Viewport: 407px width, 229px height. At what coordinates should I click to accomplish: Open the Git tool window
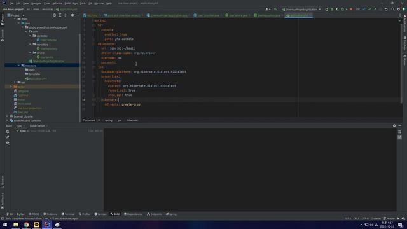pos(10,214)
